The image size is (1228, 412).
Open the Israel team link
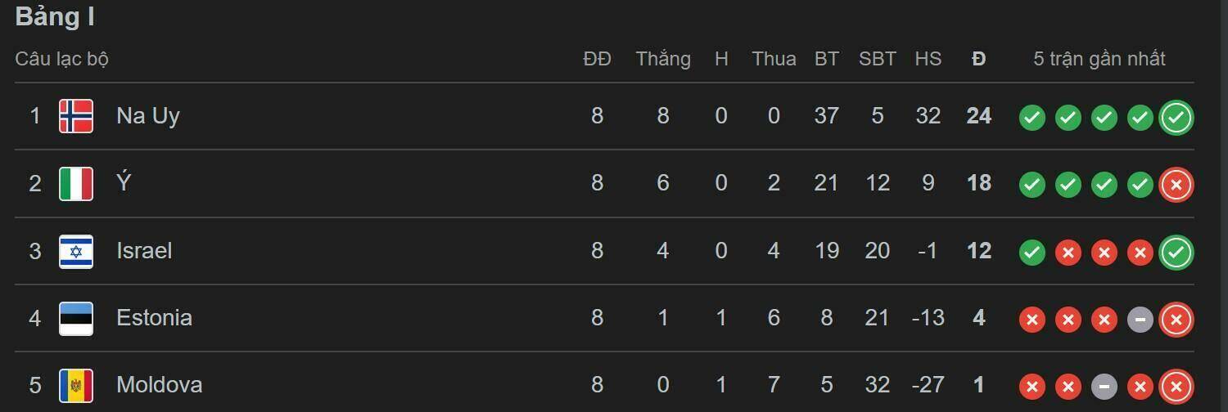click(144, 251)
